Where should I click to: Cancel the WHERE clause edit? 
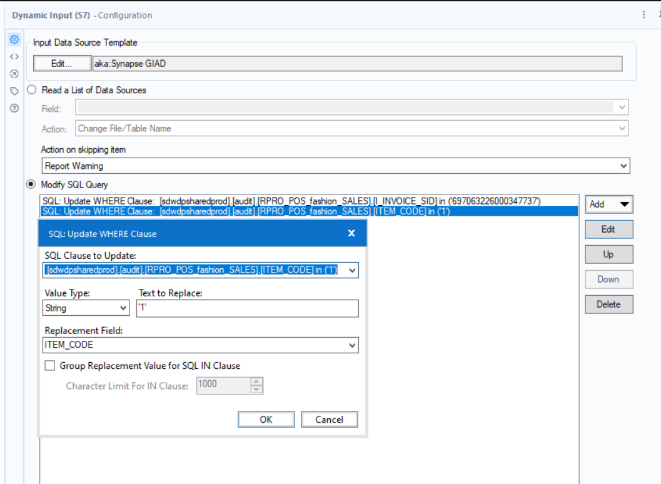330,419
